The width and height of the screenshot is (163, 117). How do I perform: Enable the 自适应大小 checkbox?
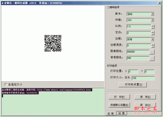pyautogui.click(x=6, y=85)
